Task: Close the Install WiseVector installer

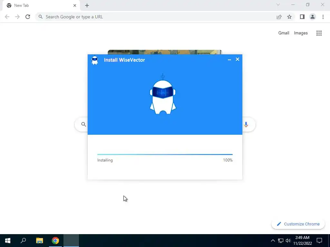Action: coord(238,59)
